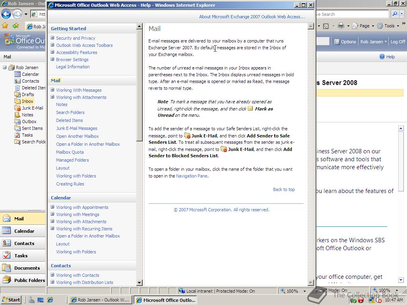Expand Security and Privacy help topic
The height and width of the screenshot is (305, 407).
click(52, 38)
